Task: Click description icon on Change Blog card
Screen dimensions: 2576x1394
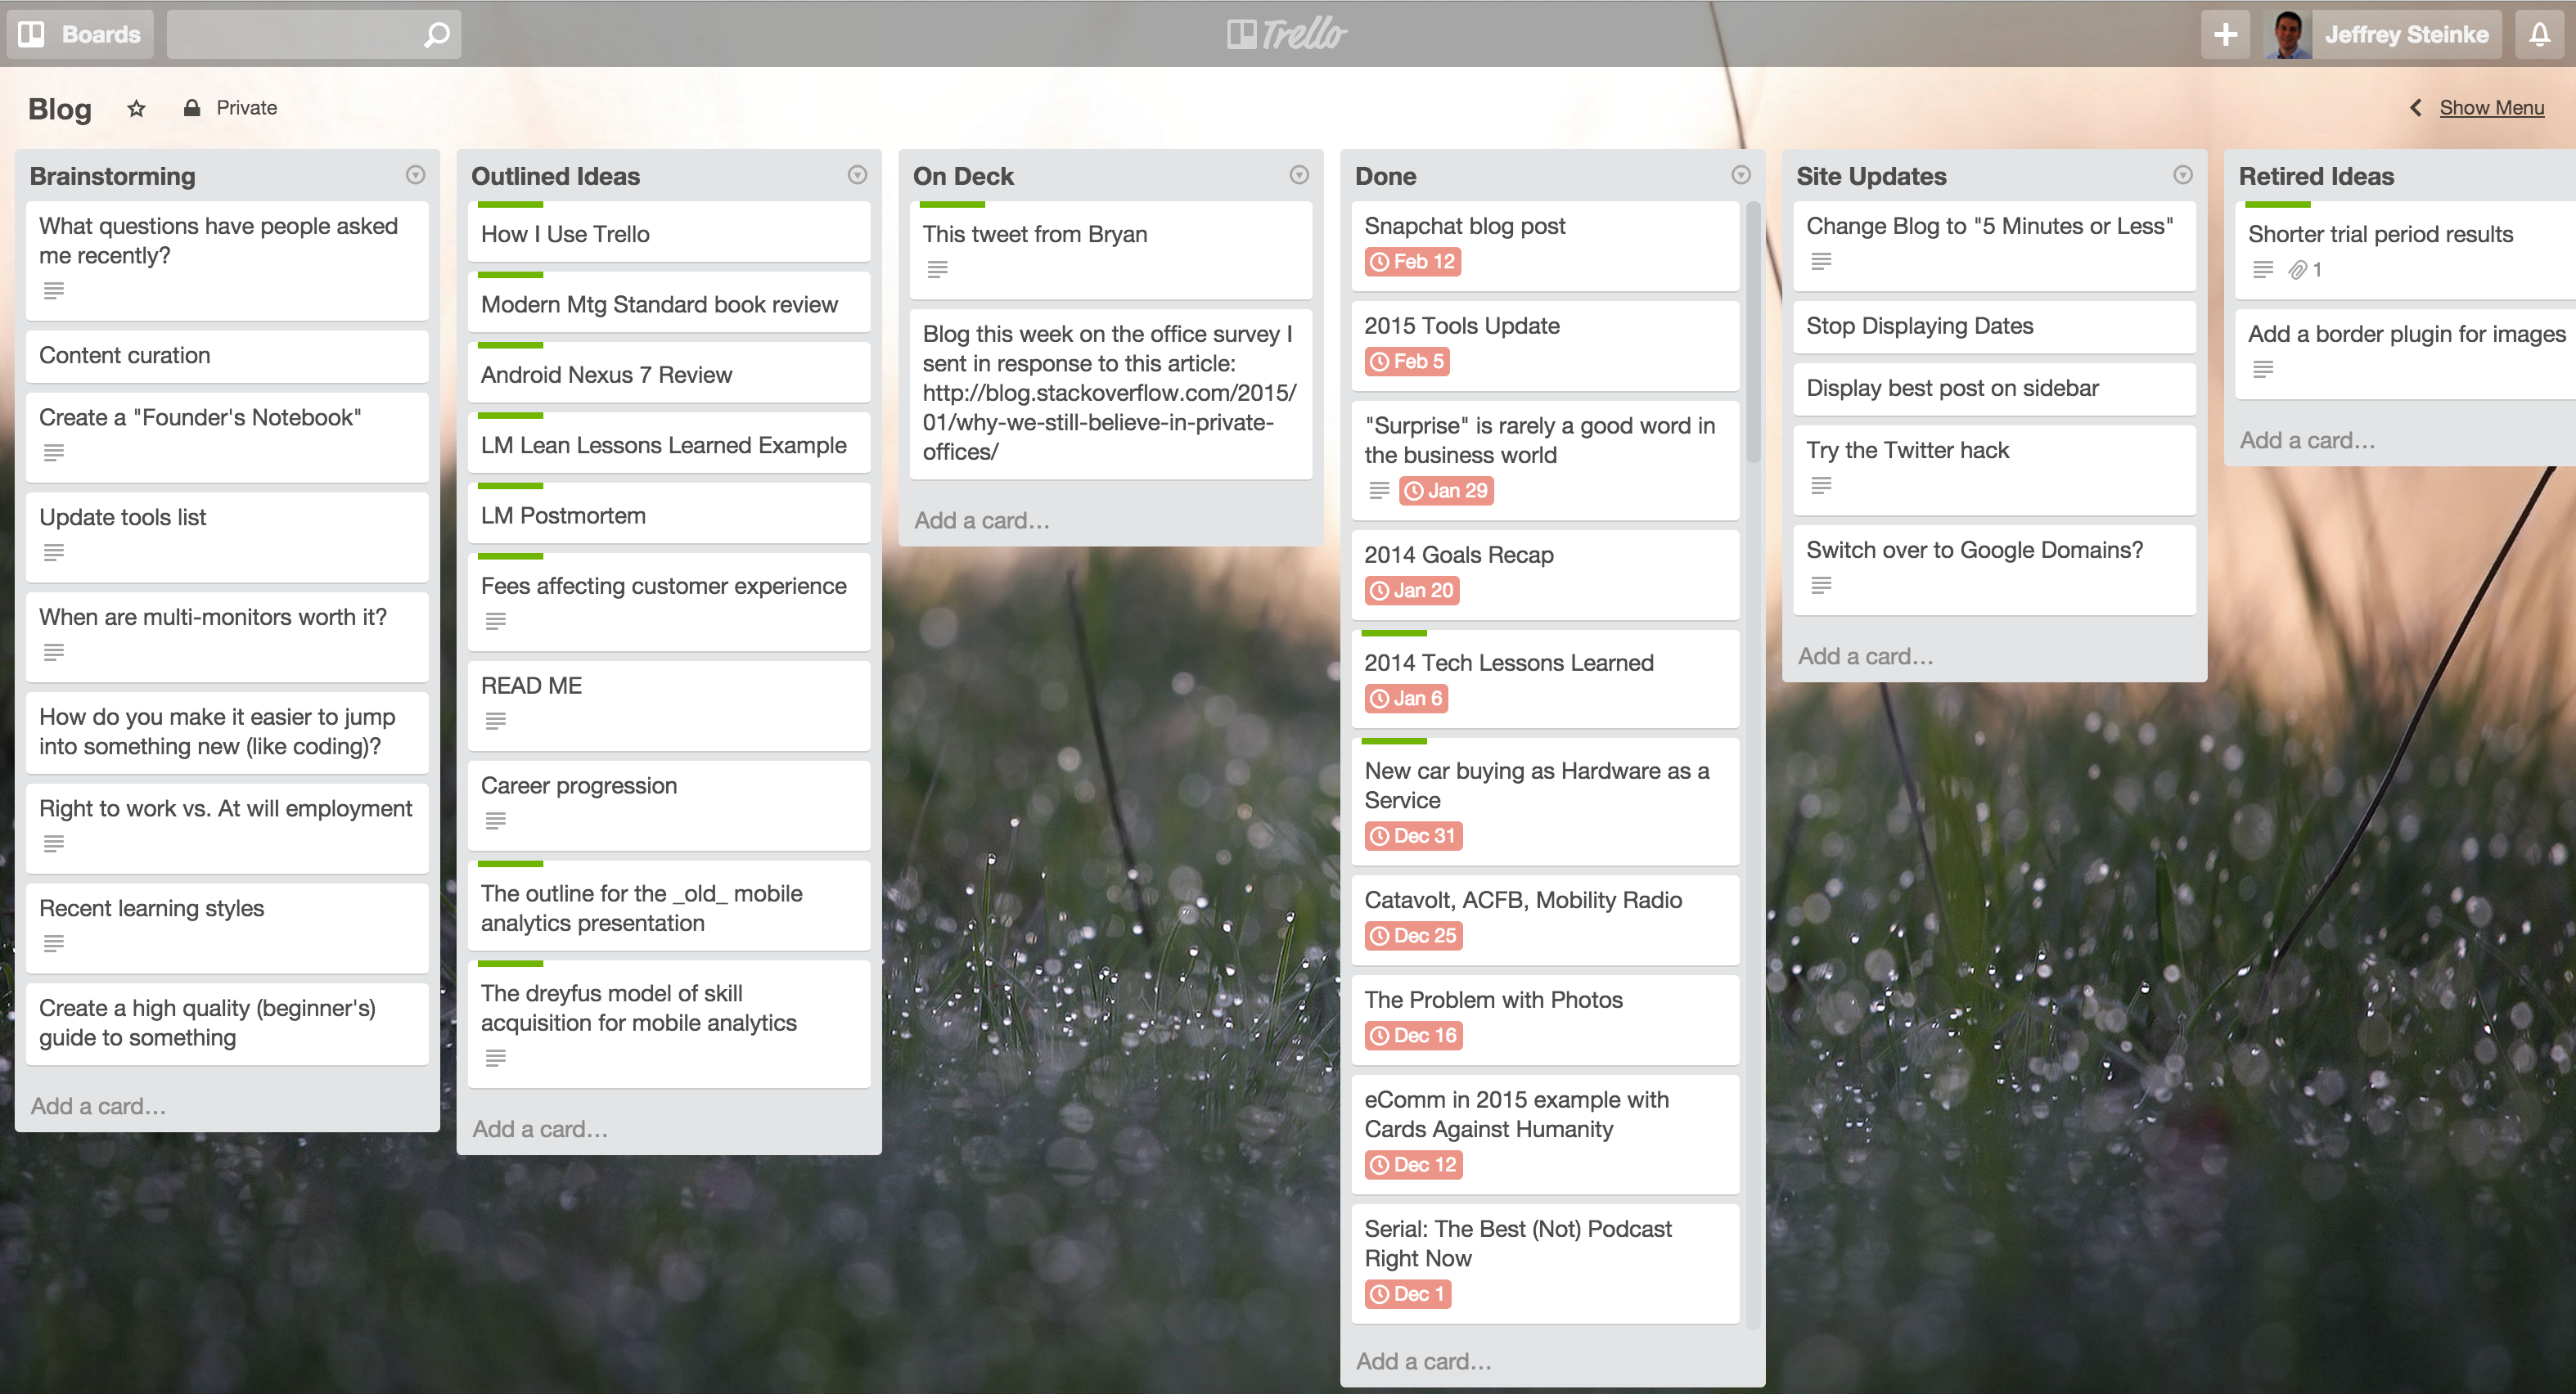Action: click(x=1821, y=262)
